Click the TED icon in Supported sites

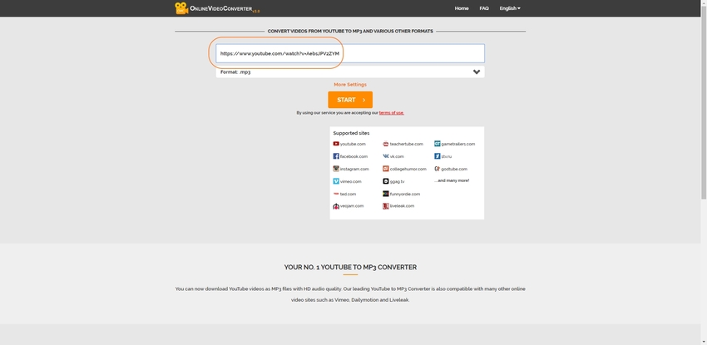point(336,195)
